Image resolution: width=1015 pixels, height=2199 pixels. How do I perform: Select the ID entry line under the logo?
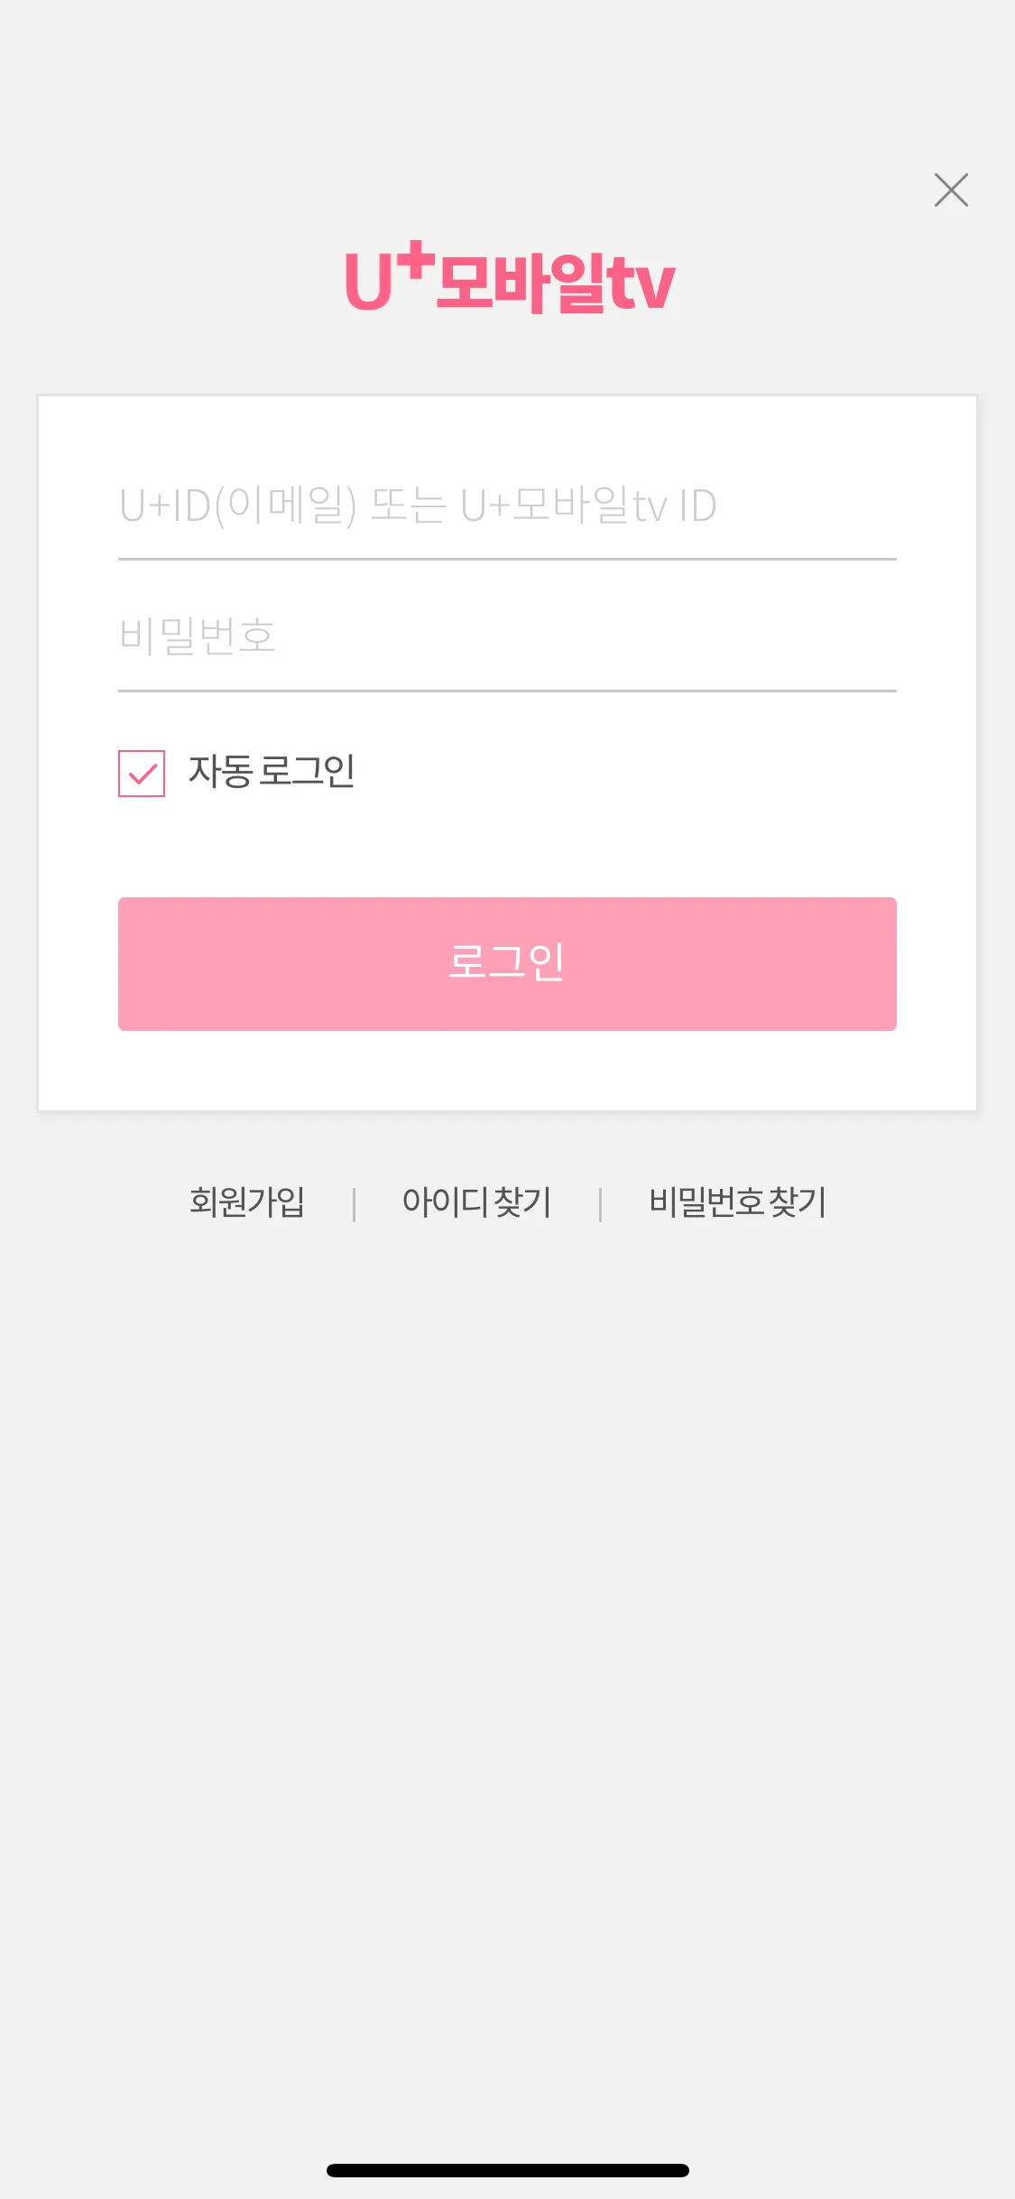(x=507, y=506)
